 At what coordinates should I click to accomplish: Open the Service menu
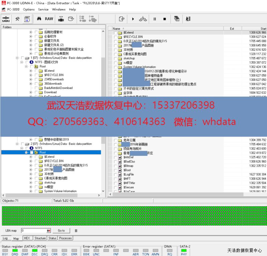tap(43, 9)
